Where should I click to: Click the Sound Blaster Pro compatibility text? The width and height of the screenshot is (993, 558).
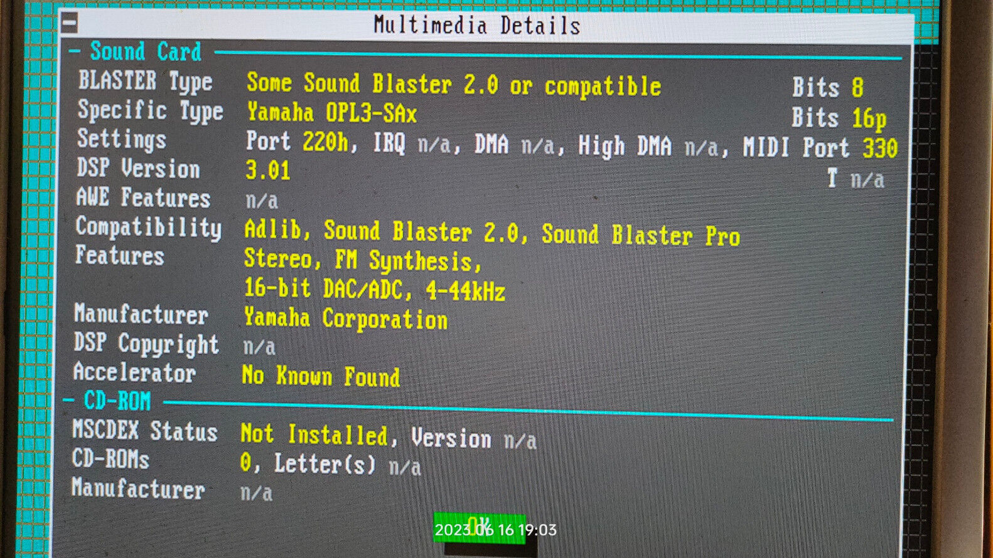point(640,235)
